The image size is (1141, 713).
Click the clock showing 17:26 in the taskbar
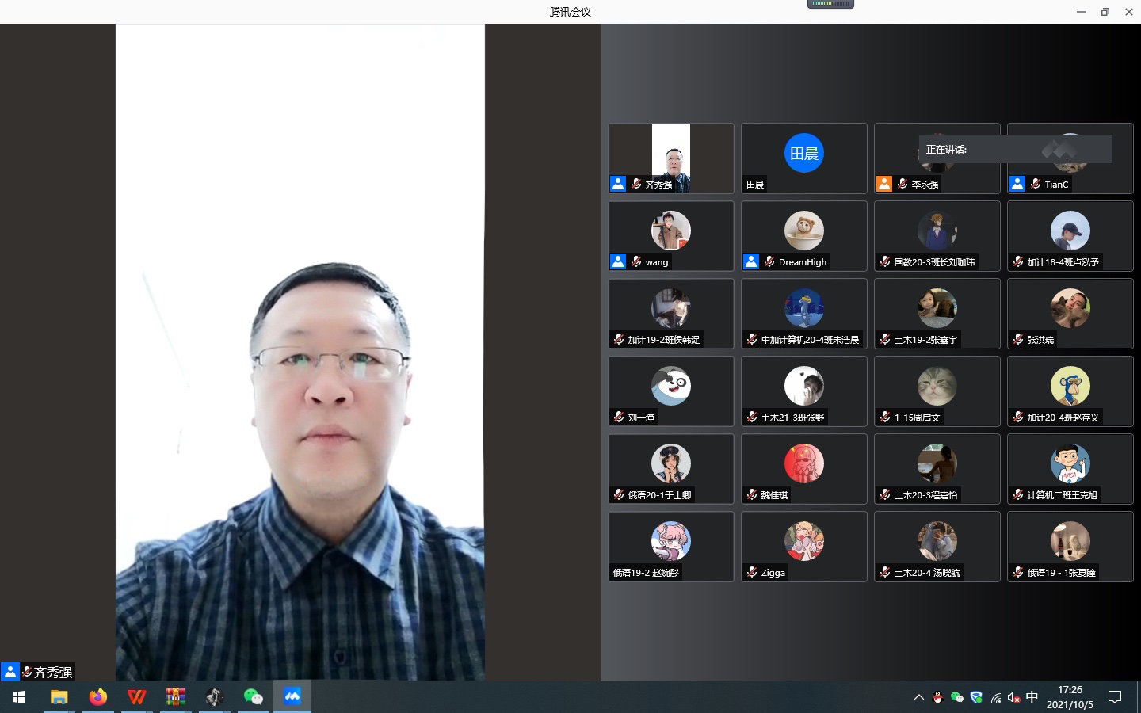point(1070,697)
